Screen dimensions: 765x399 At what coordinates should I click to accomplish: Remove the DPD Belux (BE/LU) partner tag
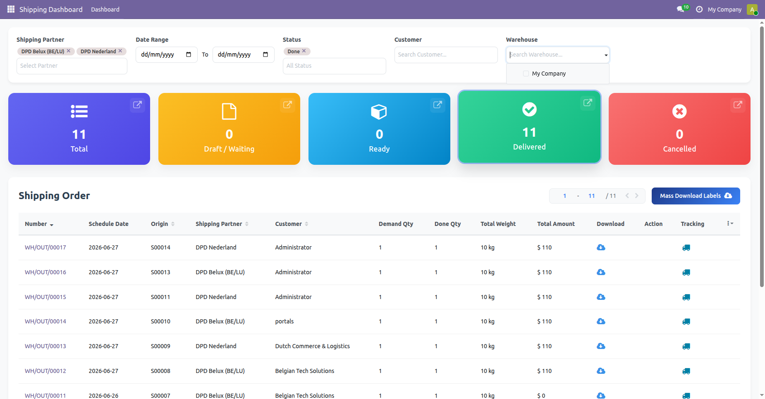(69, 51)
